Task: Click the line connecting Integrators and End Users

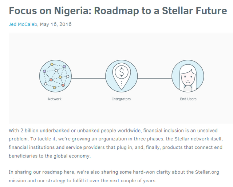Action: pos(155,78)
